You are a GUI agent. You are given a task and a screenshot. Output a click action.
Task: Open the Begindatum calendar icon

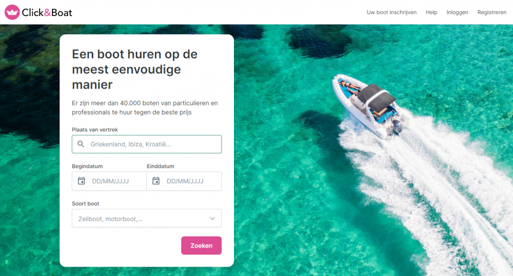pyautogui.click(x=82, y=181)
